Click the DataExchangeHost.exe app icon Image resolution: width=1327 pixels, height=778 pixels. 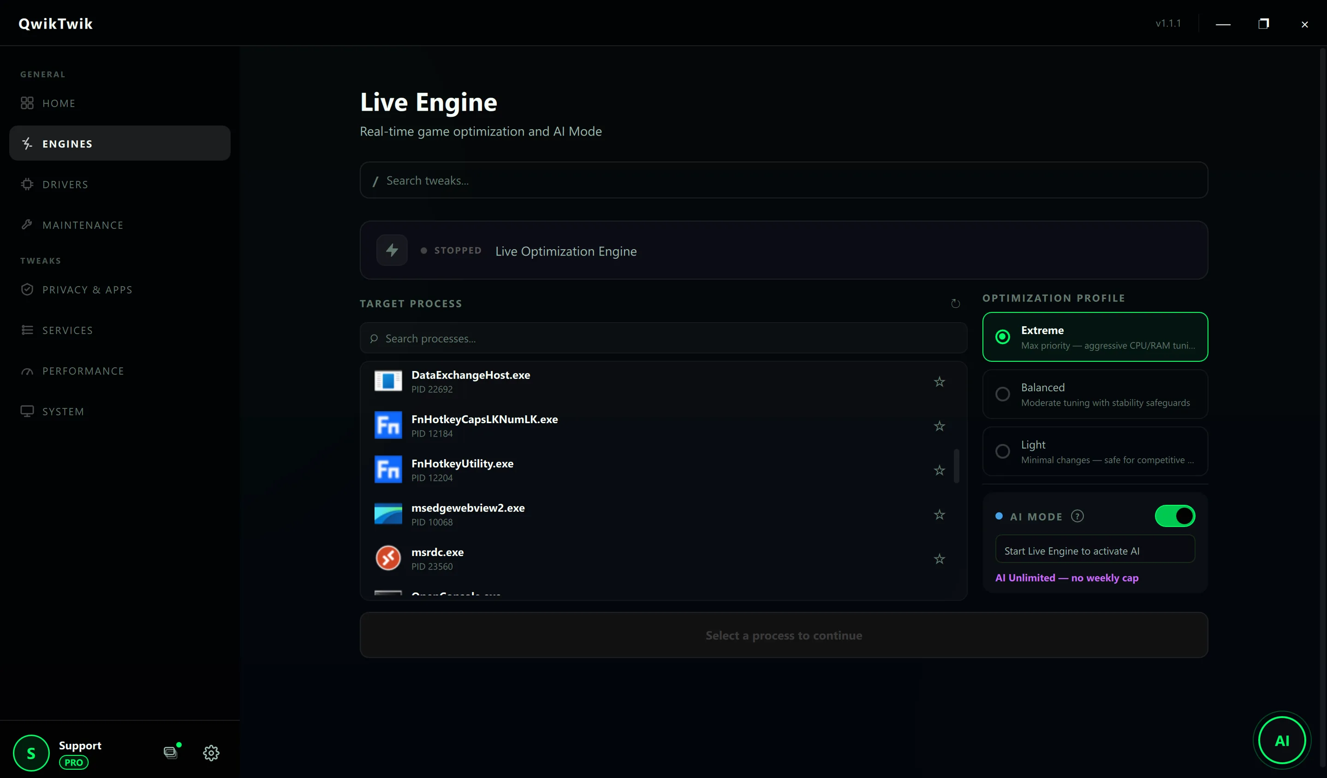[x=388, y=381]
